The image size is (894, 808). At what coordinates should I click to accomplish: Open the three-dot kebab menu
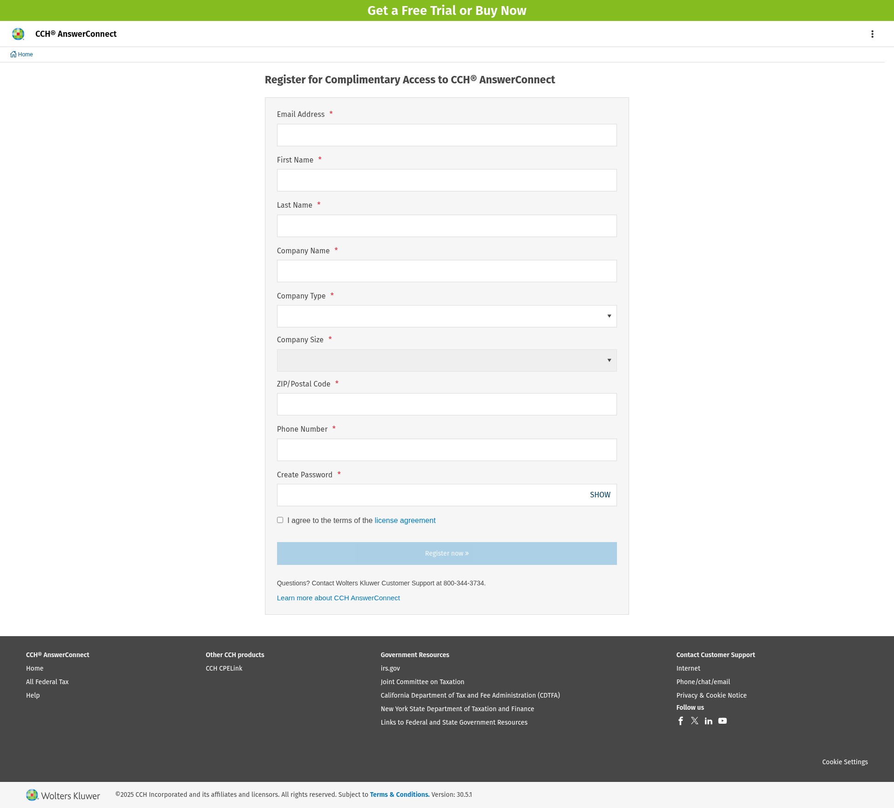click(872, 34)
